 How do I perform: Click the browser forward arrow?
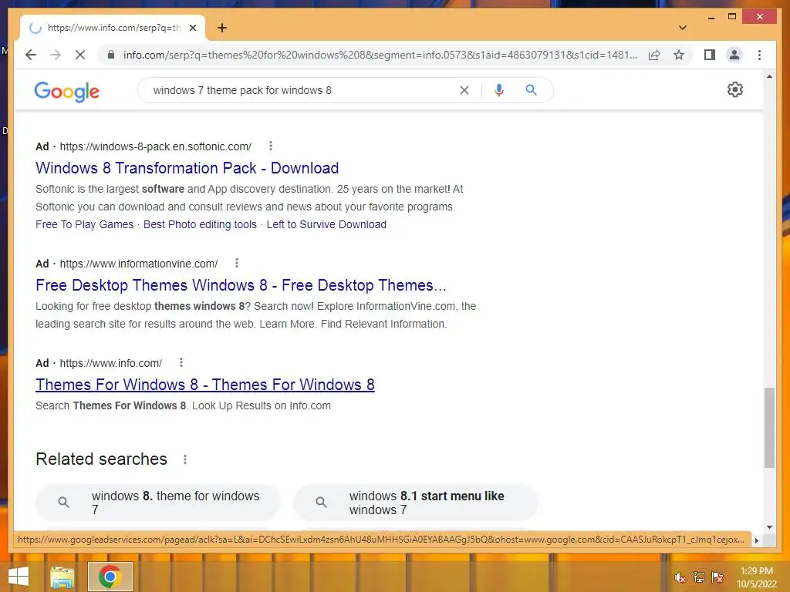[56, 55]
